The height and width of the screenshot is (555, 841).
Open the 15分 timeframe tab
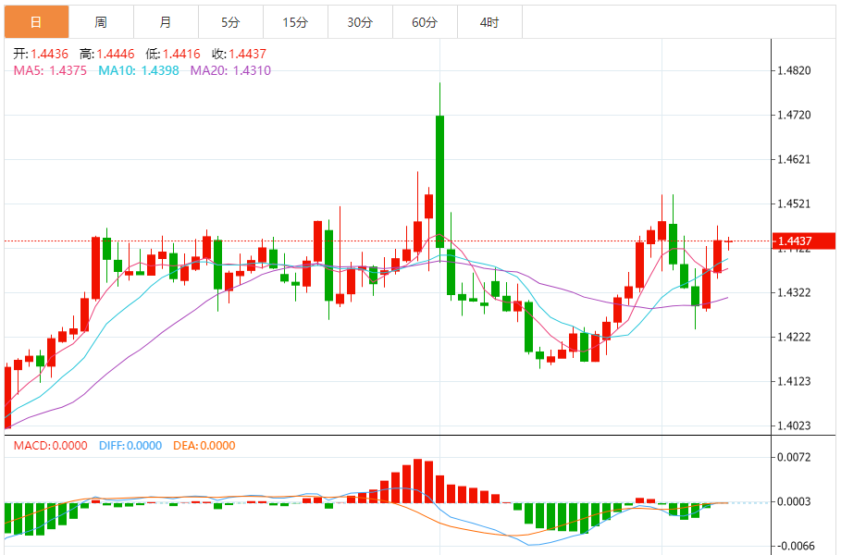pyautogui.click(x=295, y=22)
